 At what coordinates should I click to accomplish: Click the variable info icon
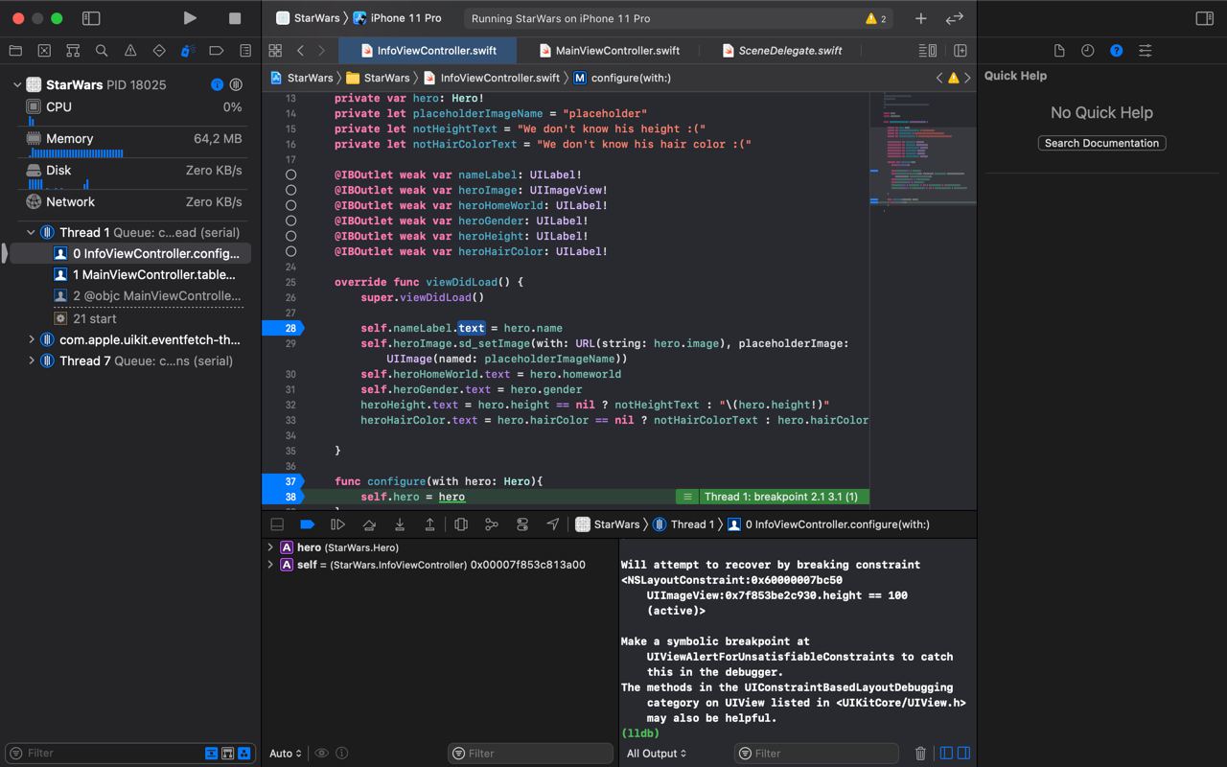[342, 754]
